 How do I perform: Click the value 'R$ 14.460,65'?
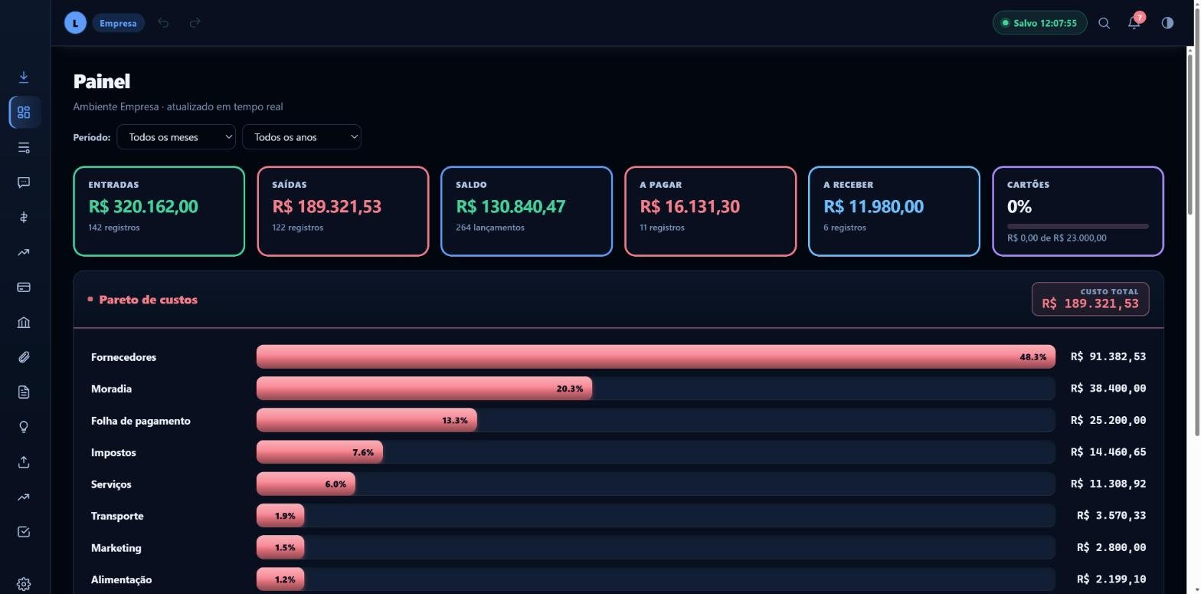[1108, 452]
